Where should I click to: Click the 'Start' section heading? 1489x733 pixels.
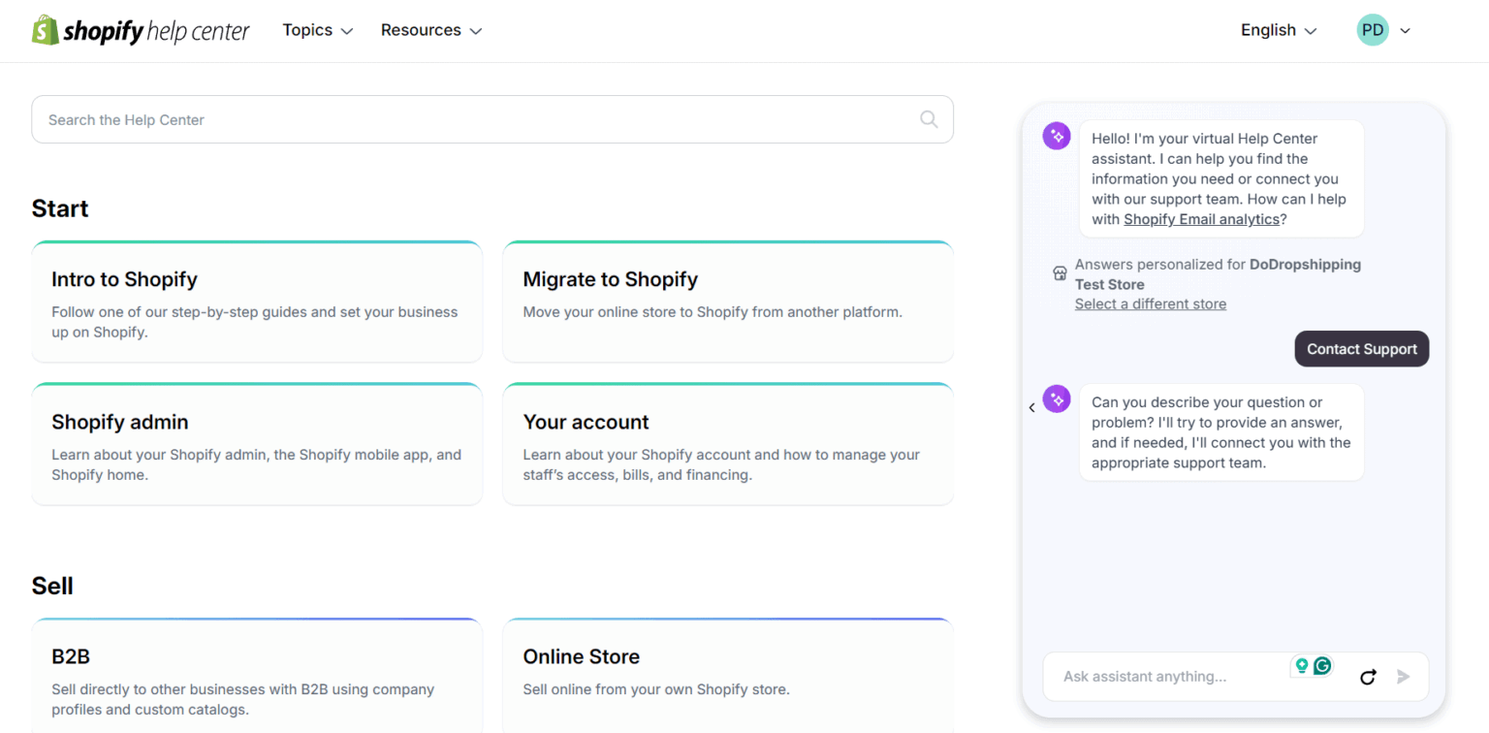tap(60, 208)
